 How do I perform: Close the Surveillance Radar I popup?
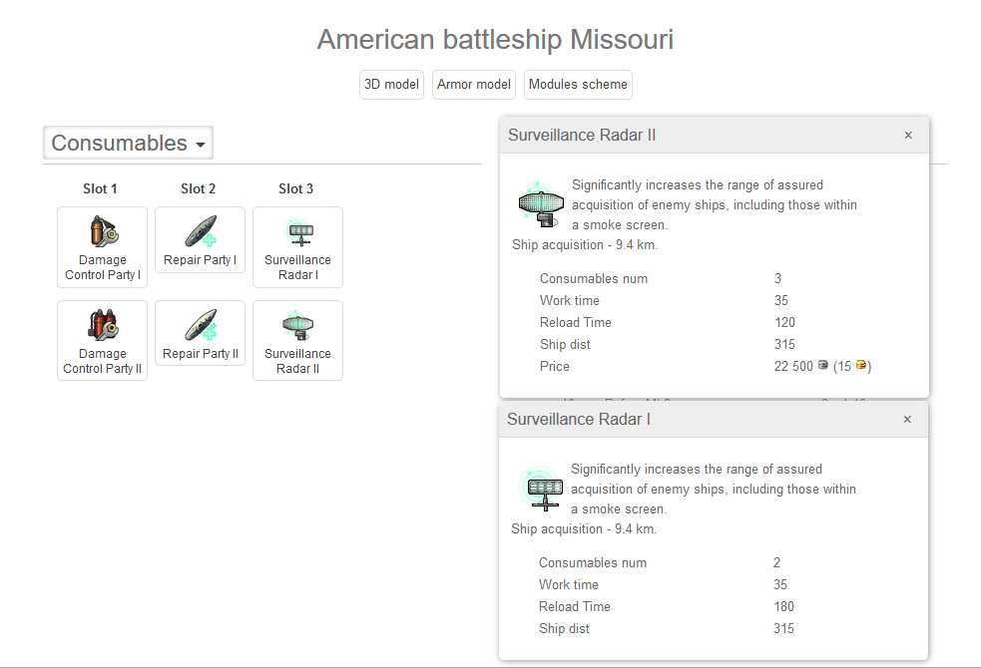pos(907,420)
